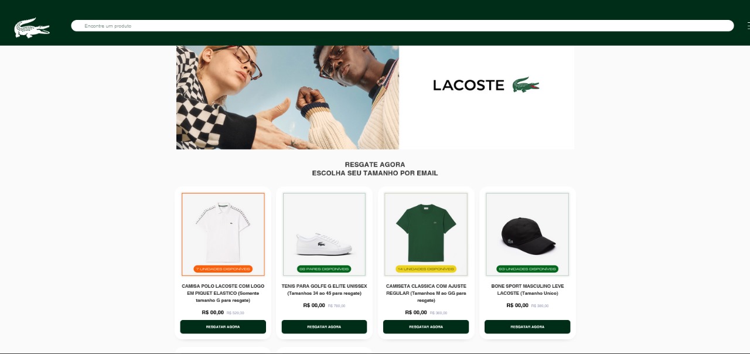Choose 'Resgatar Agora' for Bone Sport cap
750x354 pixels.
527,327
